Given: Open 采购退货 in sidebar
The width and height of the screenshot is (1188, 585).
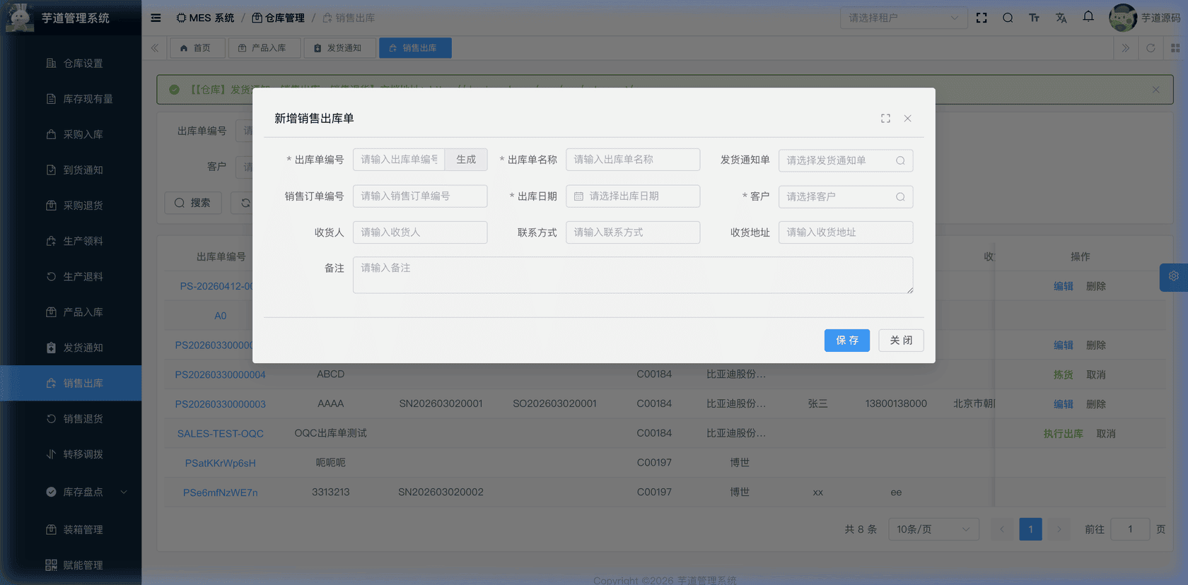Looking at the screenshot, I should click(71, 206).
